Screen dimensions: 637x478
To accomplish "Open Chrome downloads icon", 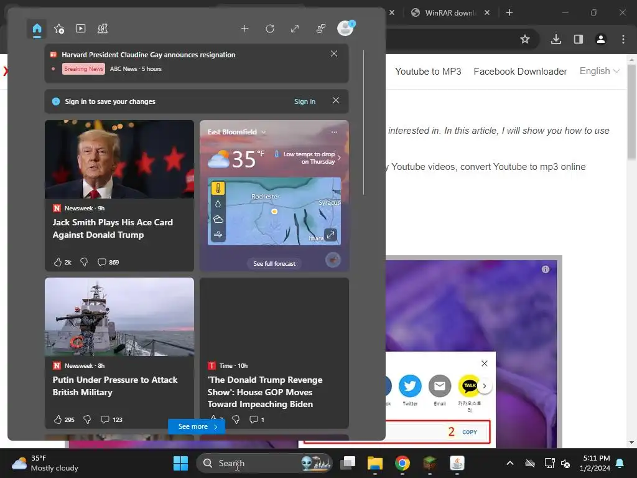I will 556,39.
